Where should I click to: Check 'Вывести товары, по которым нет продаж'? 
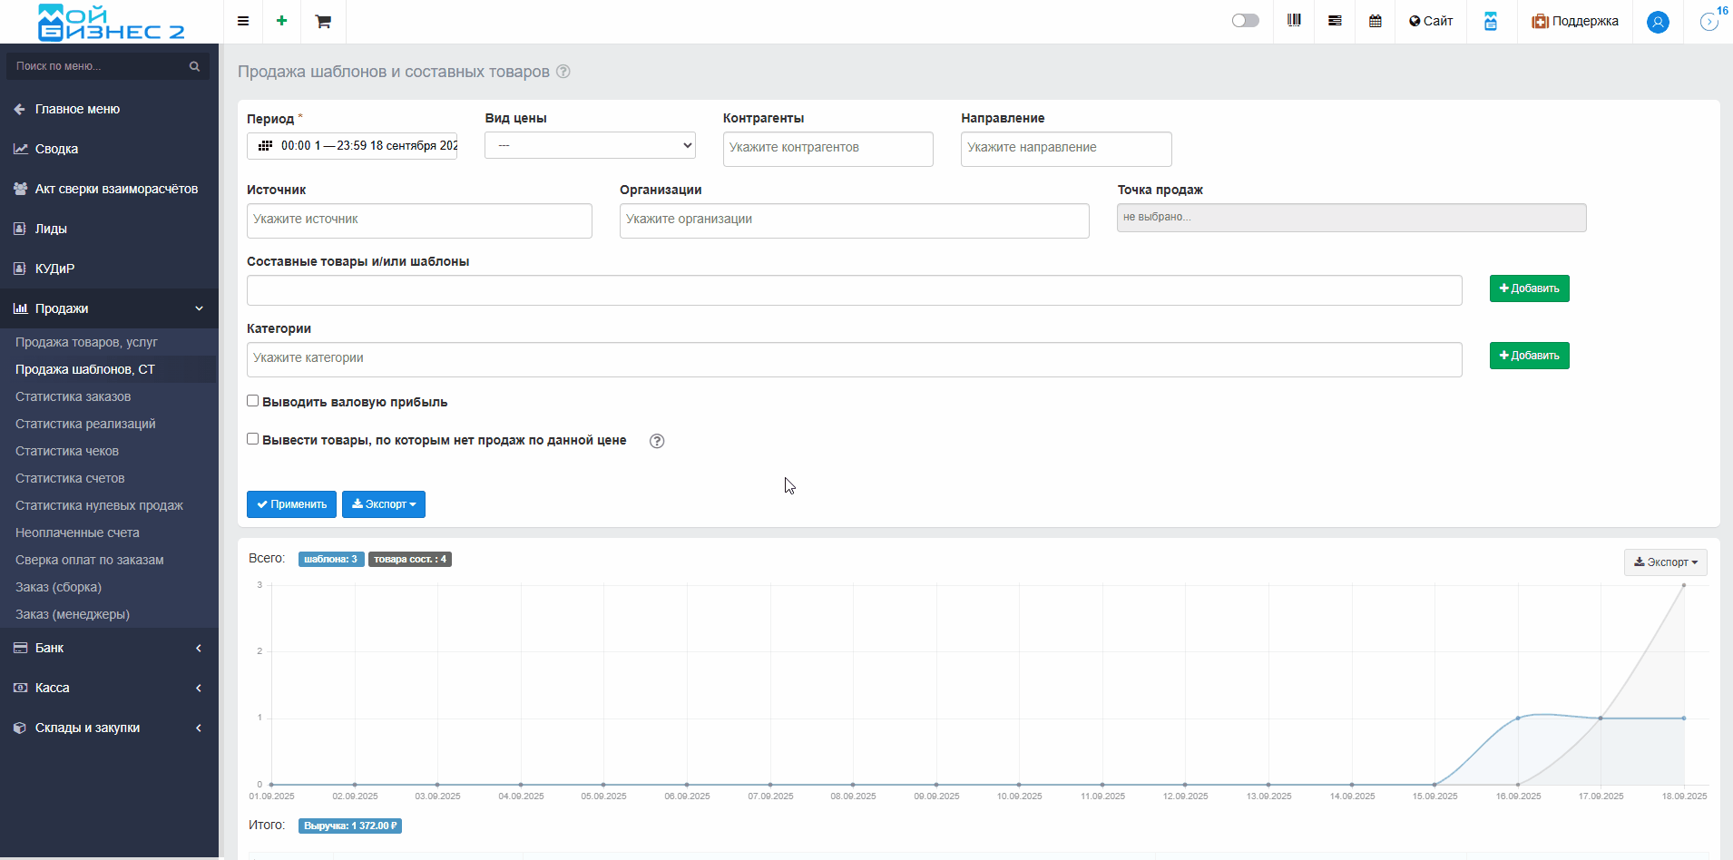(253, 439)
